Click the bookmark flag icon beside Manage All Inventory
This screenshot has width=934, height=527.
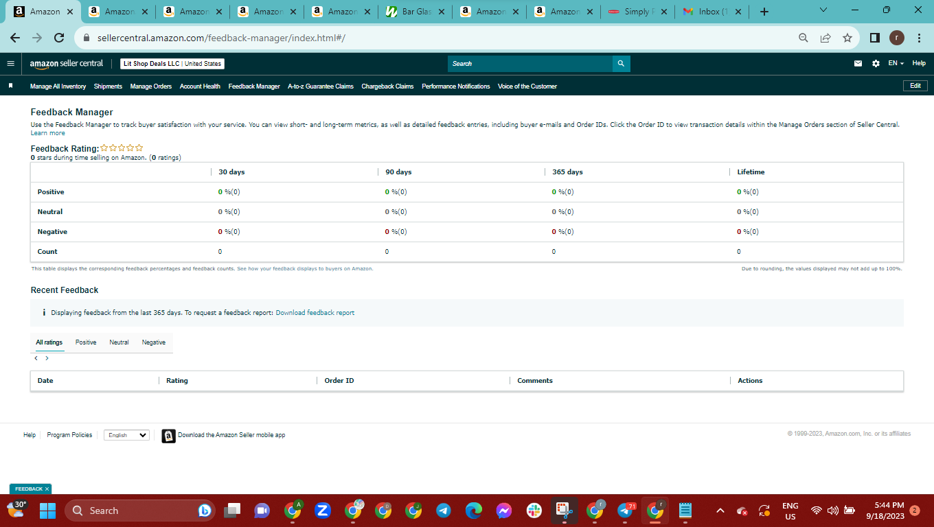pos(11,86)
